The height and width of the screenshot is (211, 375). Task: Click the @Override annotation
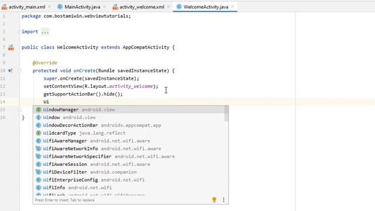coord(45,63)
